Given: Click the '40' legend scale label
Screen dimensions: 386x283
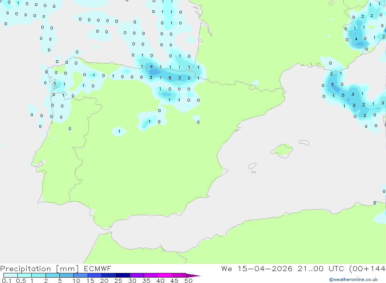Looking at the screenshot, I should coord(160,281).
